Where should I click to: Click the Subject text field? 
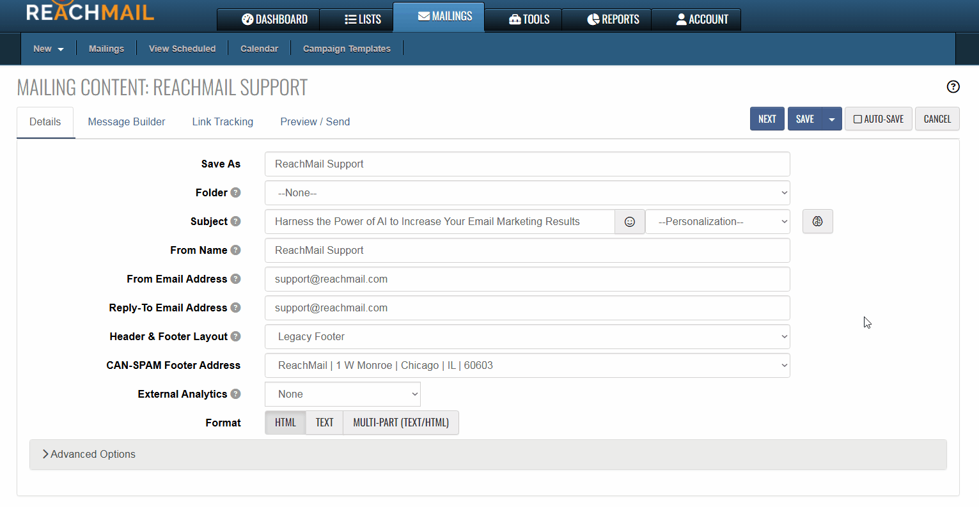tap(440, 222)
